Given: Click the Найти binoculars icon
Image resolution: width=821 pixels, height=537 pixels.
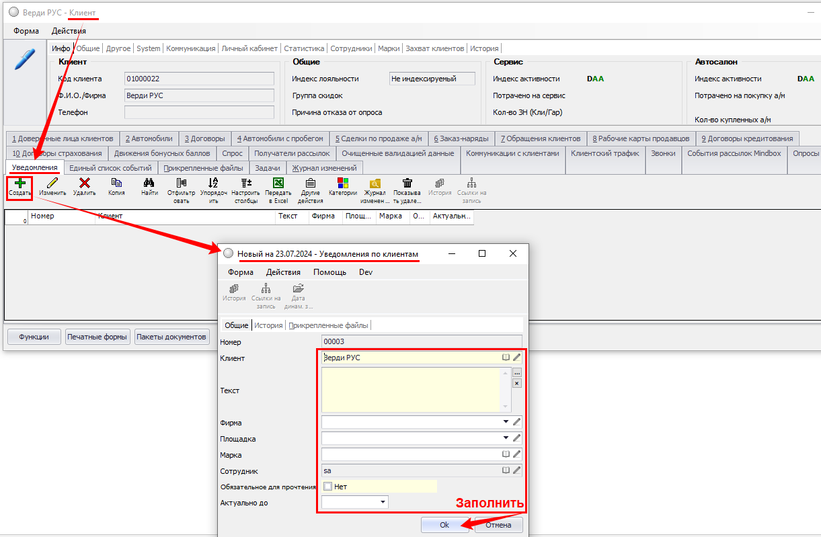Looking at the screenshot, I should [x=149, y=183].
